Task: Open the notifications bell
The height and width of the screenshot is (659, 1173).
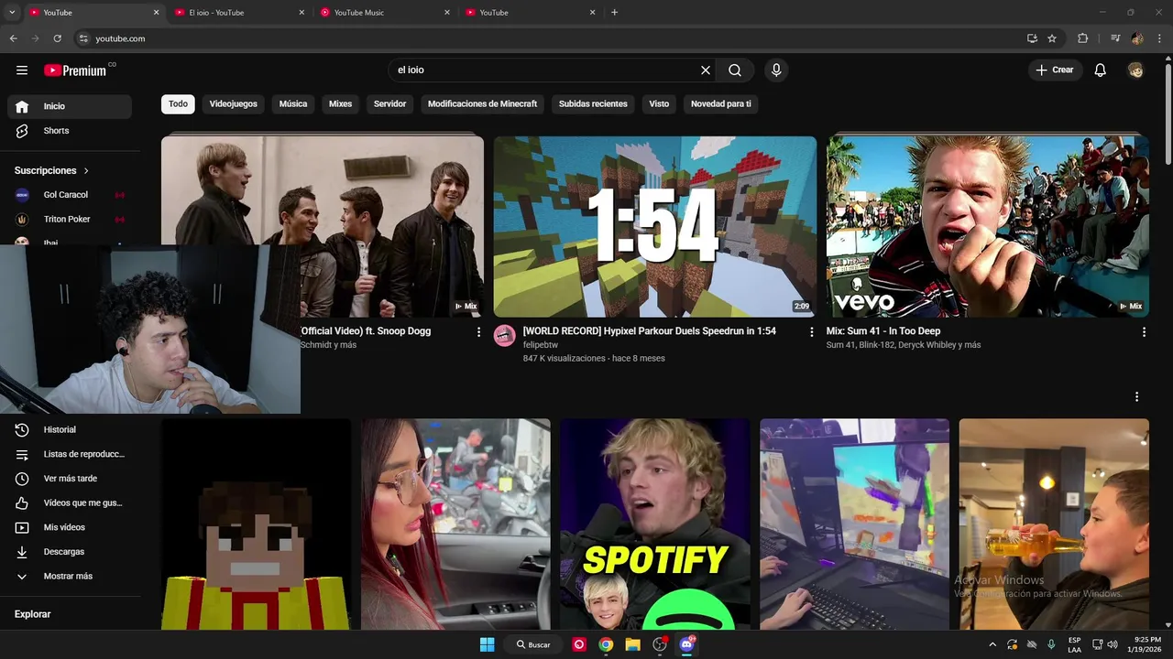Action: click(1101, 70)
